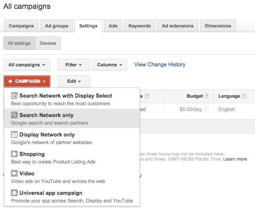Open the View Change History link
Image resolution: width=255 pixels, height=213 pixels.
coord(160,65)
